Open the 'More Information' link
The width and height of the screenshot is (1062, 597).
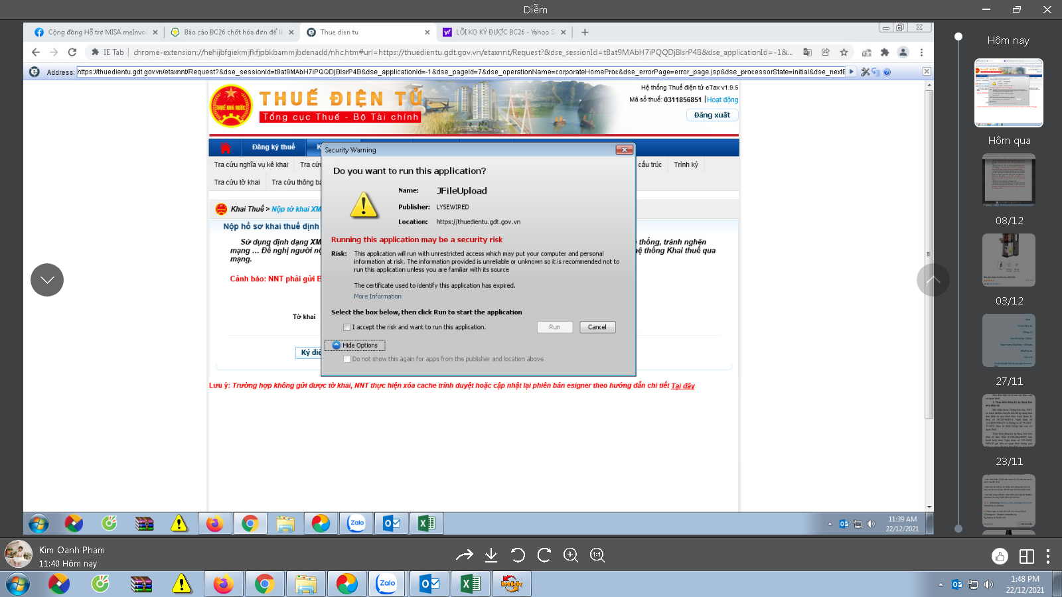point(377,297)
